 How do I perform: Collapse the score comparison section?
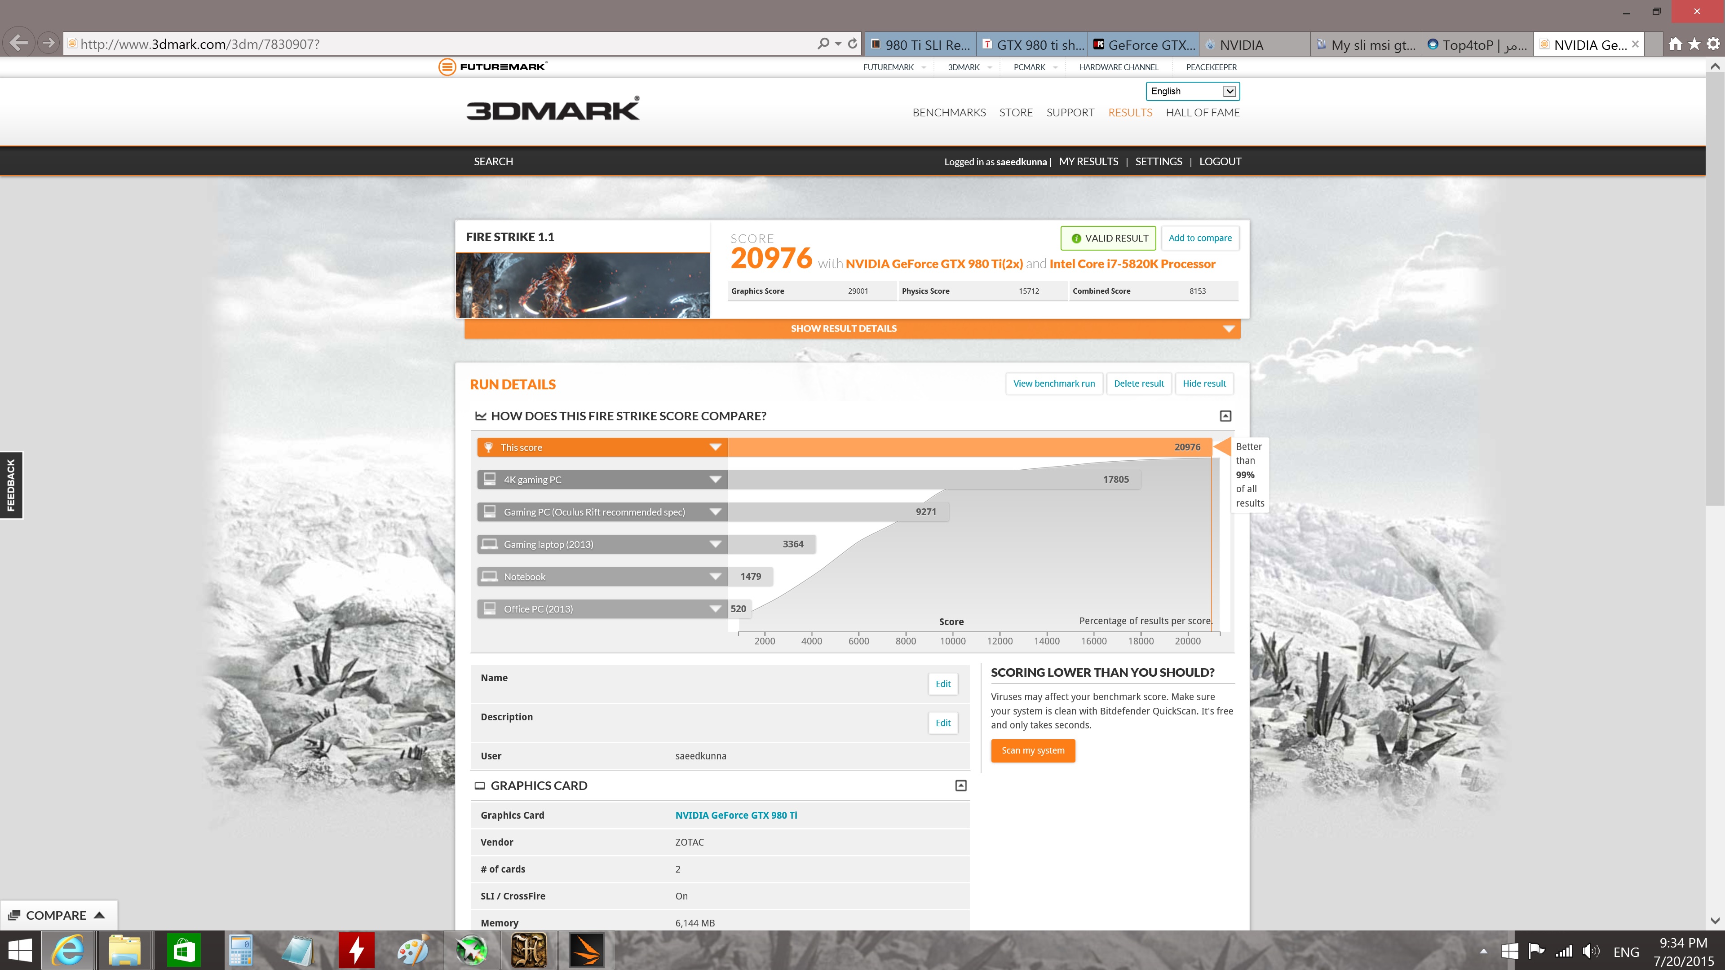point(1225,416)
